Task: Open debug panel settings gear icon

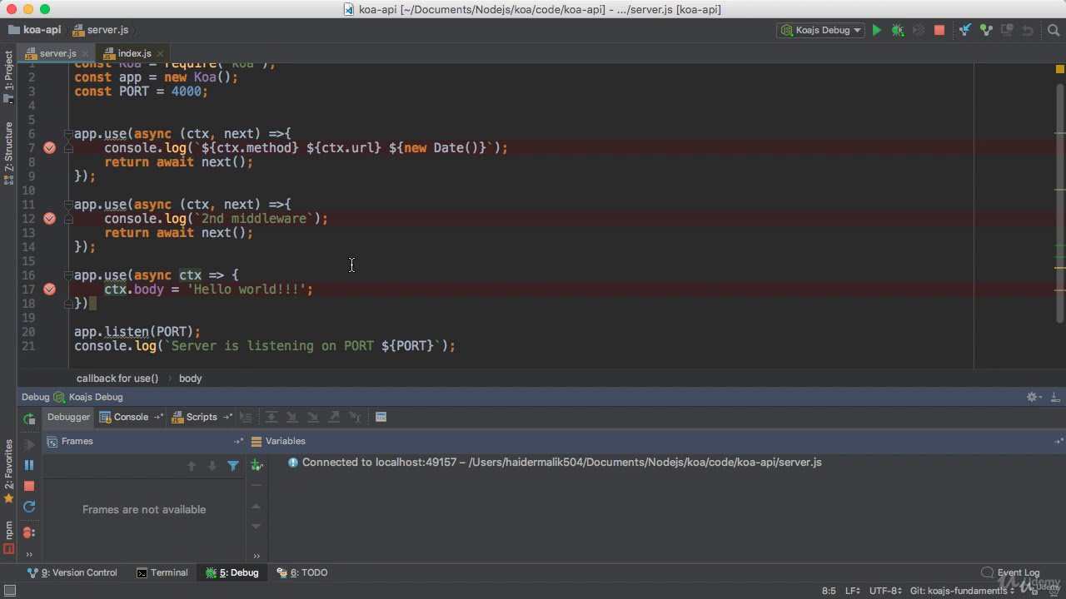Action: click(x=1033, y=398)
